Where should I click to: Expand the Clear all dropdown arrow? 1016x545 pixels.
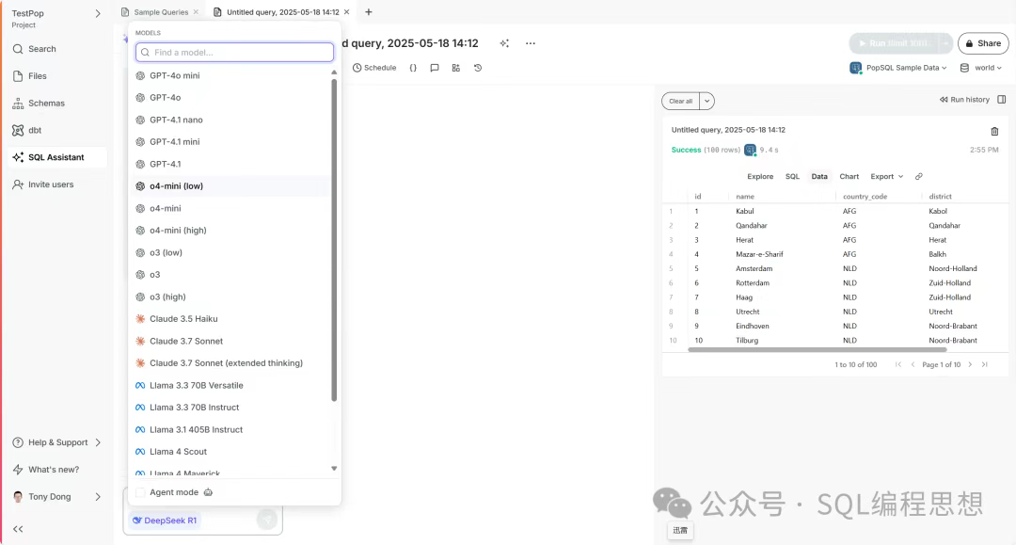click(x=706, y=101)
